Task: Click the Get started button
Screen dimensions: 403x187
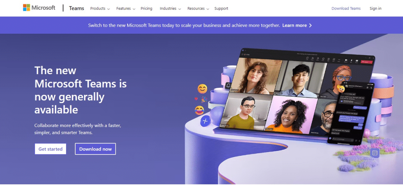Action: tap(50, 149)
